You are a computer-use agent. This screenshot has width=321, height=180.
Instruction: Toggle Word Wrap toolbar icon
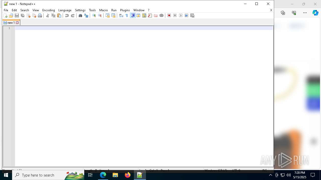pyautogui.click(x=121, y=15)
